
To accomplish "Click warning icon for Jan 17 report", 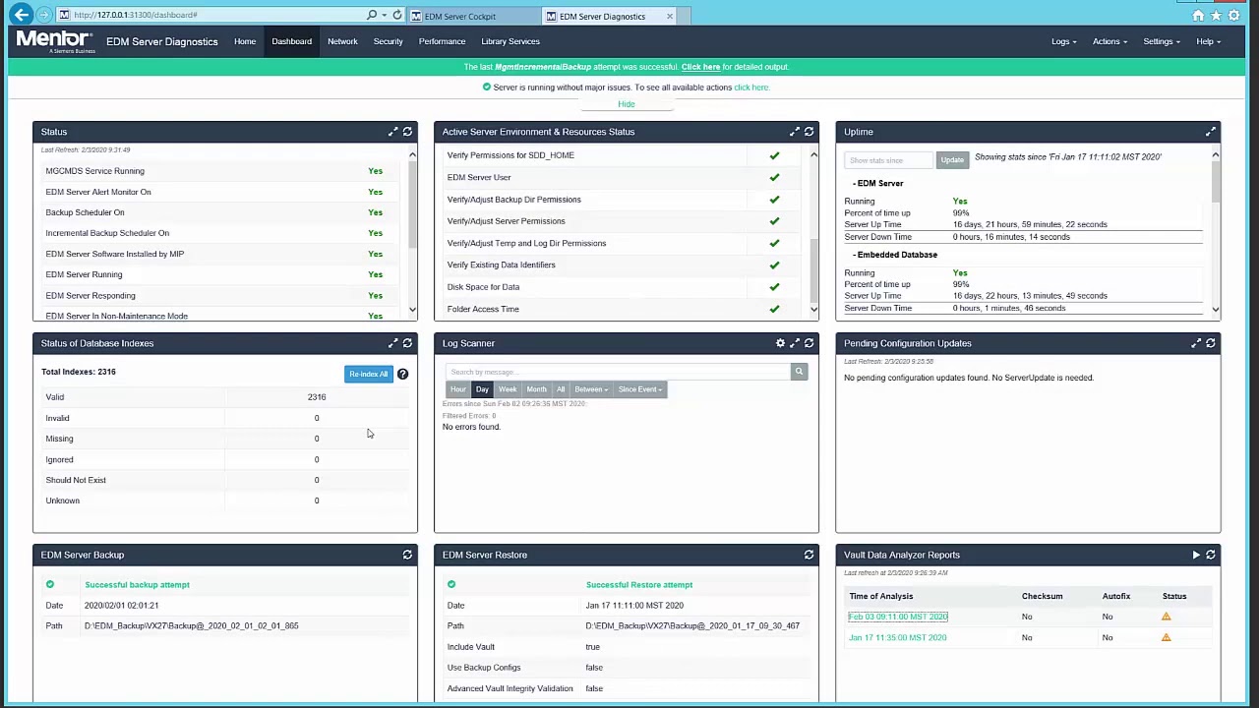I will pos(1167,637).
